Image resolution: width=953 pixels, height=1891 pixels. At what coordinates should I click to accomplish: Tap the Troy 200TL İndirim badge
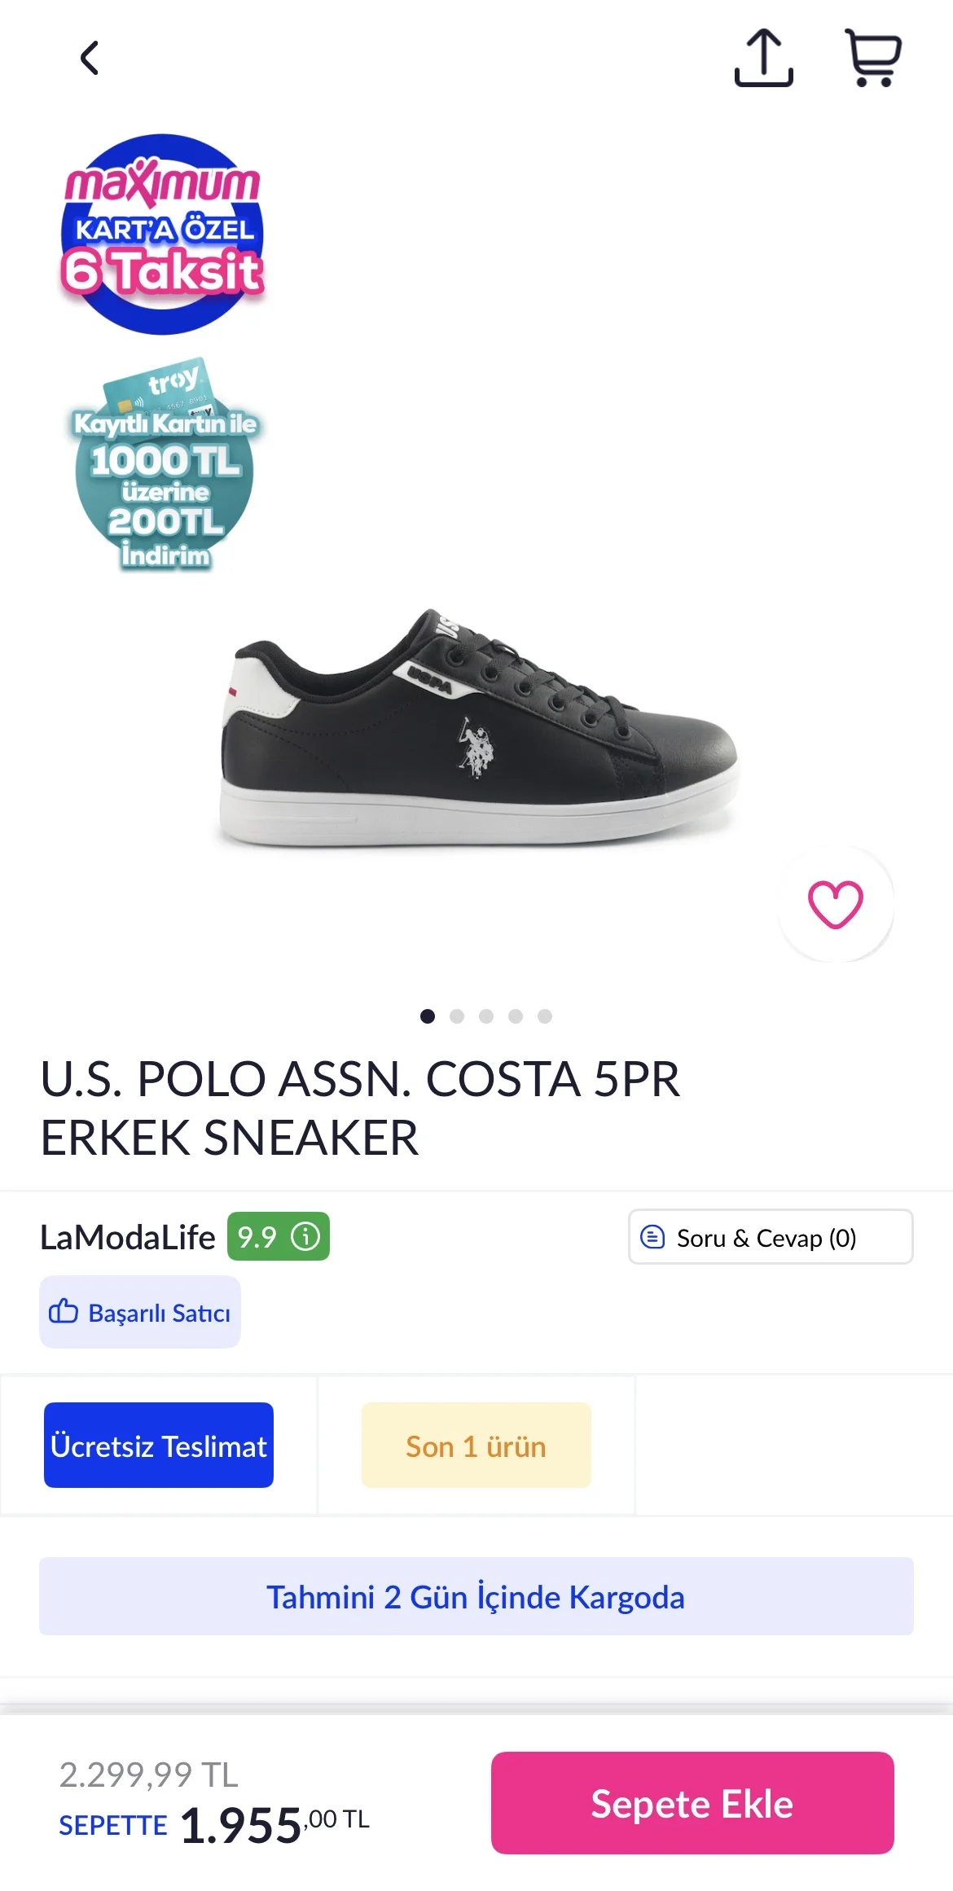[164, 464]
